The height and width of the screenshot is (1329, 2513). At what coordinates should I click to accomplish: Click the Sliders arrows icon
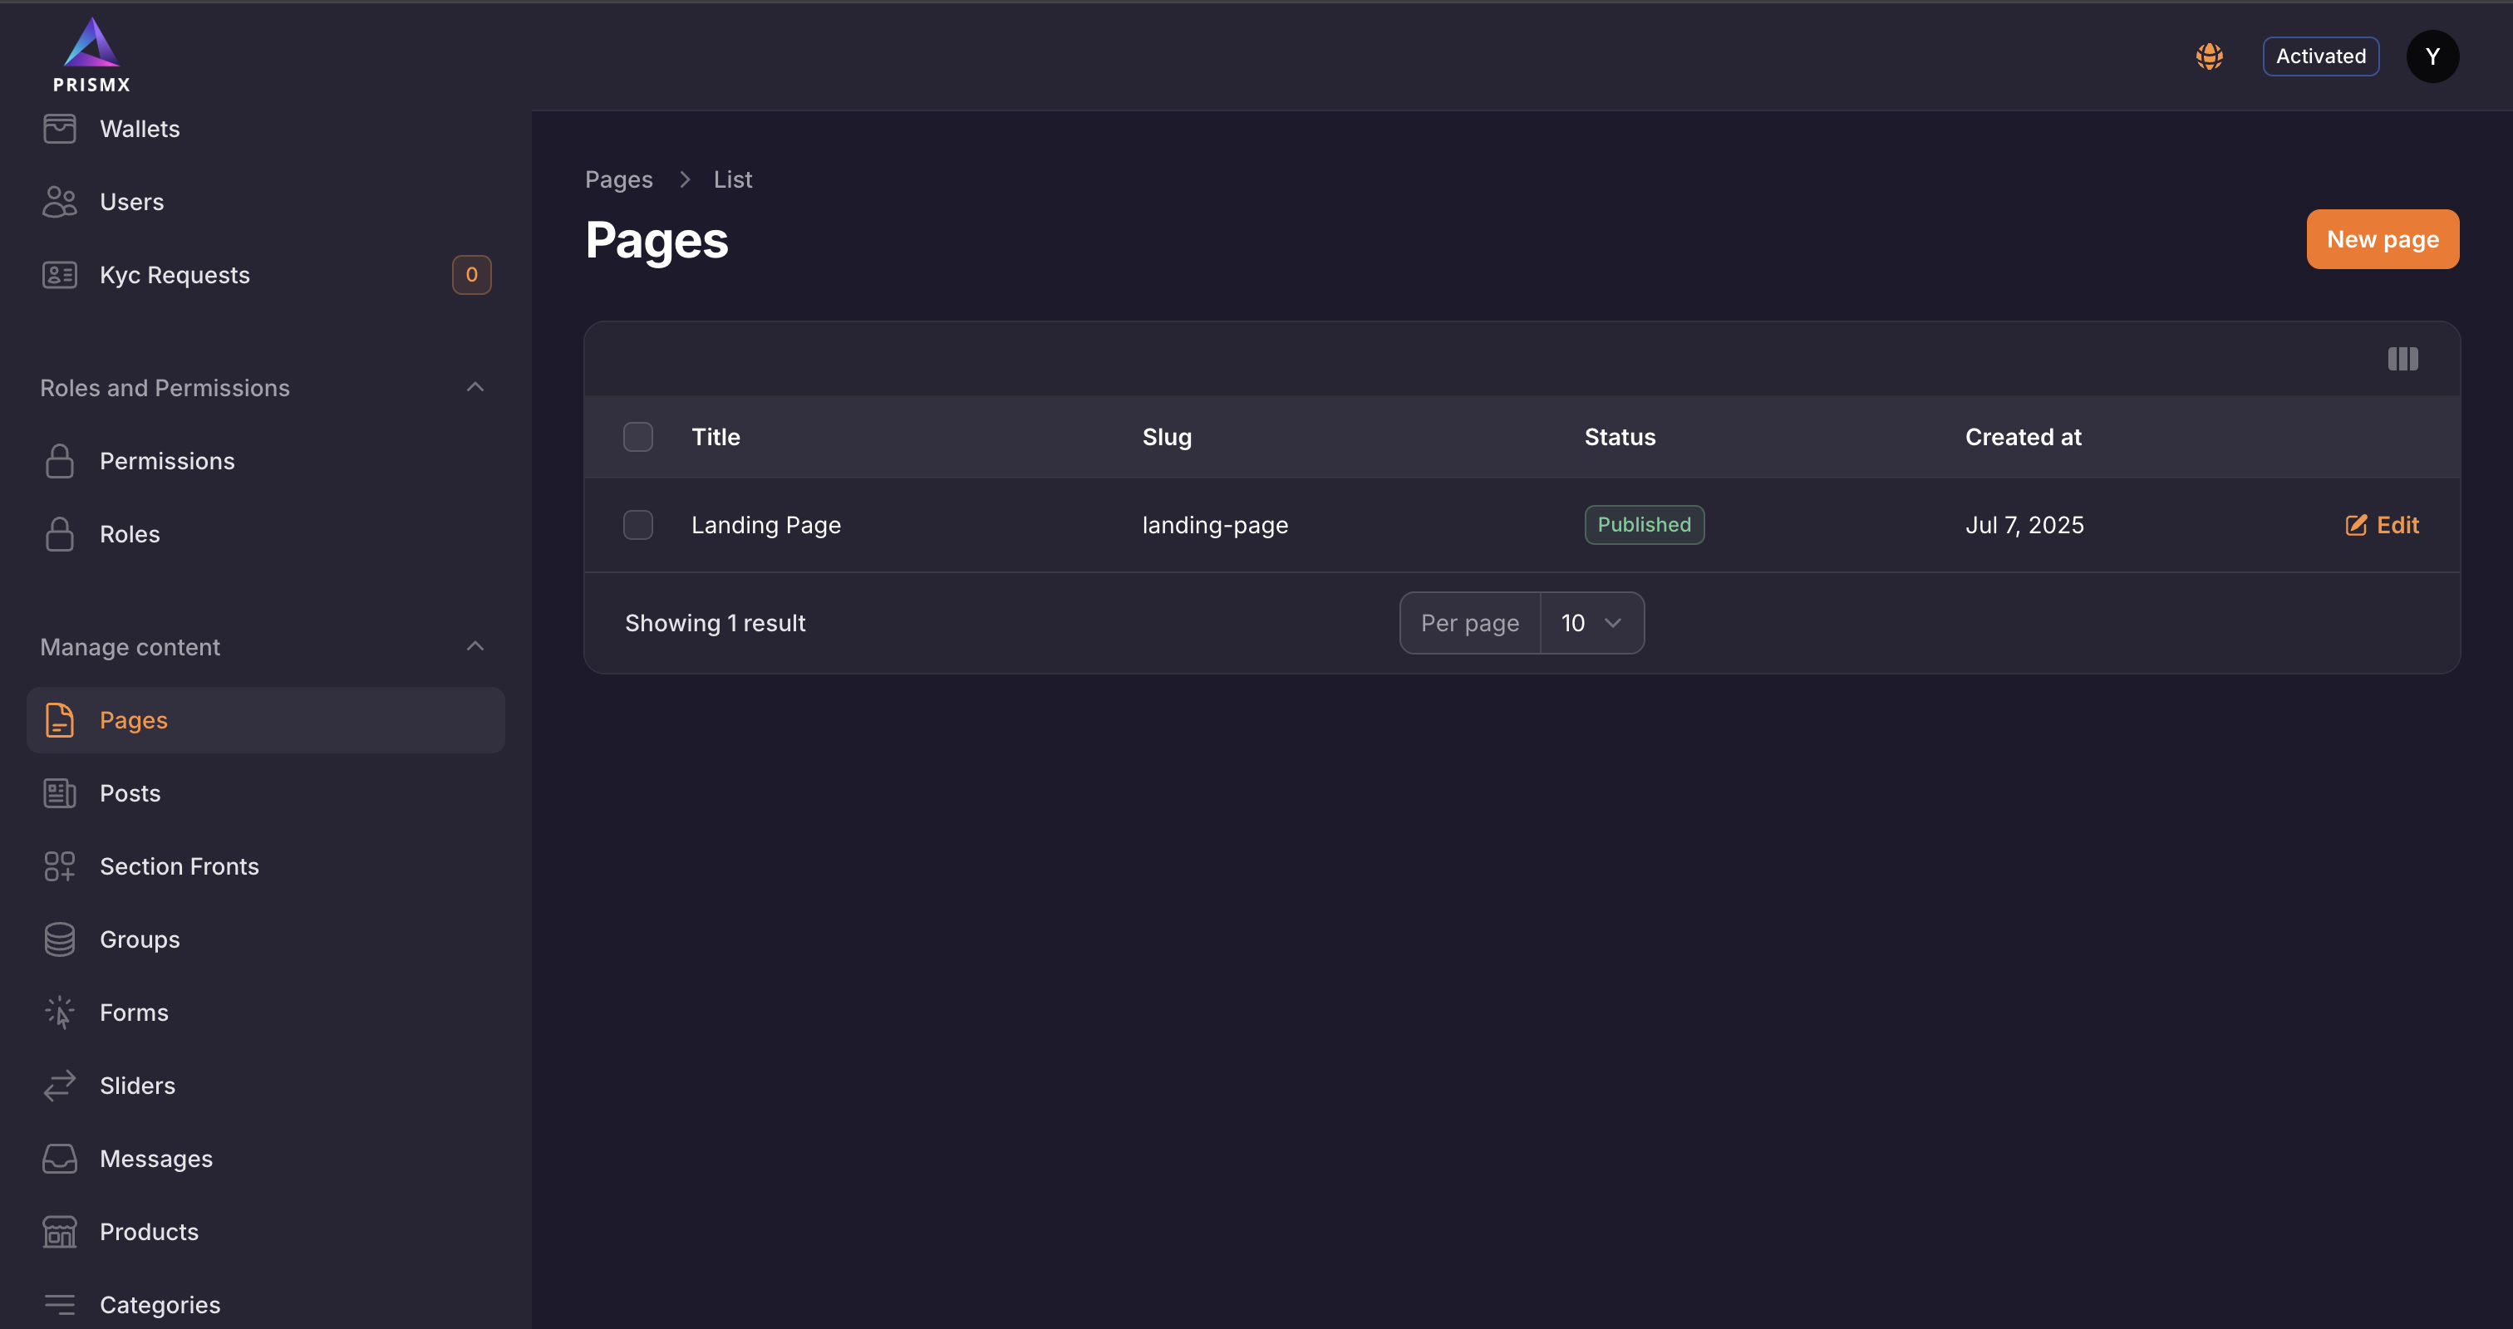click(60, 1086)
